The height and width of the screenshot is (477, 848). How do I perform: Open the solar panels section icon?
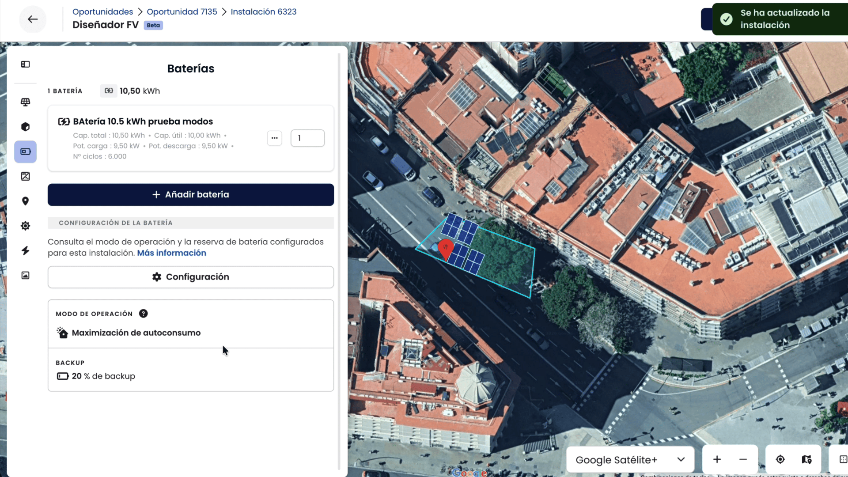point(25,102)
